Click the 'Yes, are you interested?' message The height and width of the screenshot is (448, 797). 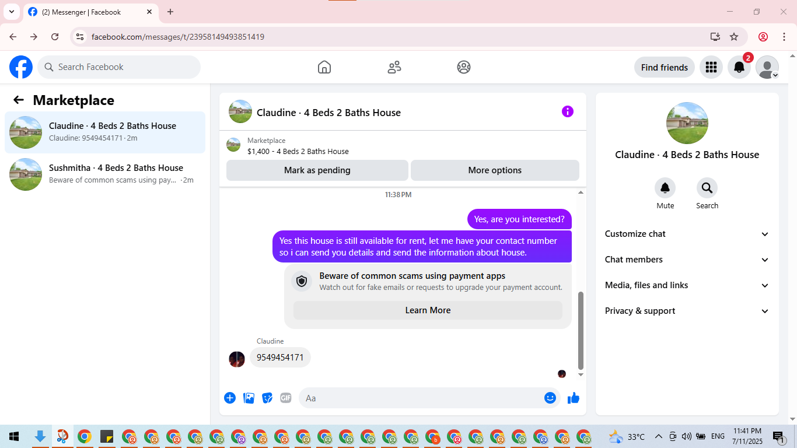coord(519,219)
